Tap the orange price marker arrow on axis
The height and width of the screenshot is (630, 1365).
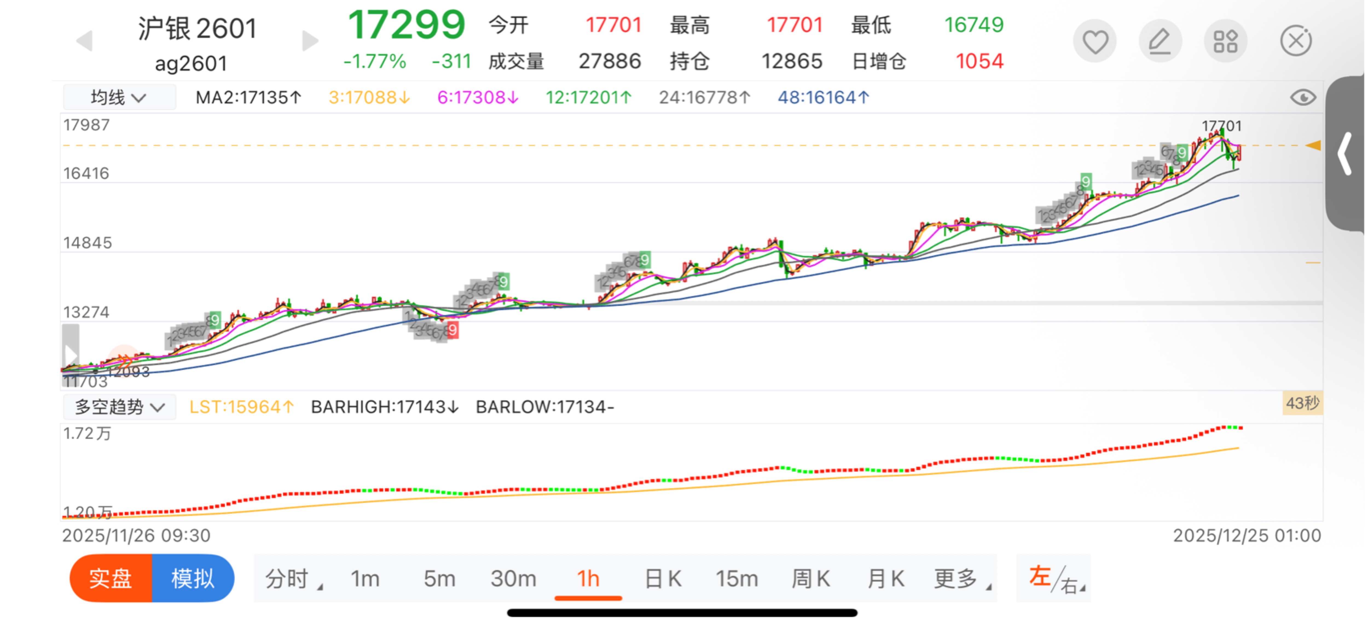(1313, 145)
